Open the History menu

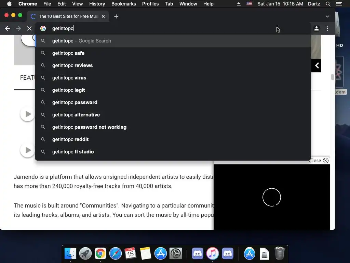click(97, 4)
